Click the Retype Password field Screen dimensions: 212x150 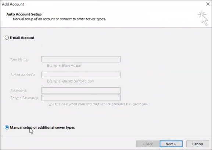pyautogui.click(x=81, y=98)
